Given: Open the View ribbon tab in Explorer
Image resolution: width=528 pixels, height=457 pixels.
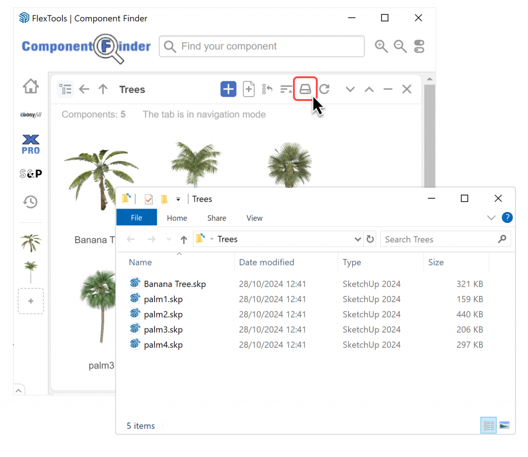Looking at the screenshot, I should [254, 218].
